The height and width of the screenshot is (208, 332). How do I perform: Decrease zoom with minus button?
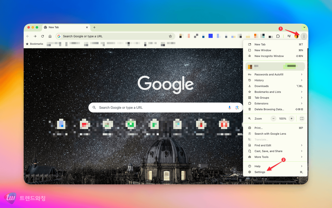click(x=274, y=119)
